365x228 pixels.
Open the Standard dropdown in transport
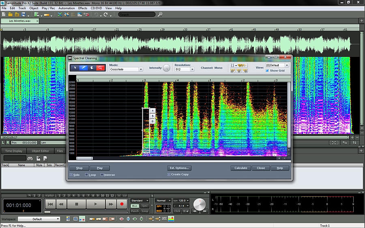pos(140,200)
